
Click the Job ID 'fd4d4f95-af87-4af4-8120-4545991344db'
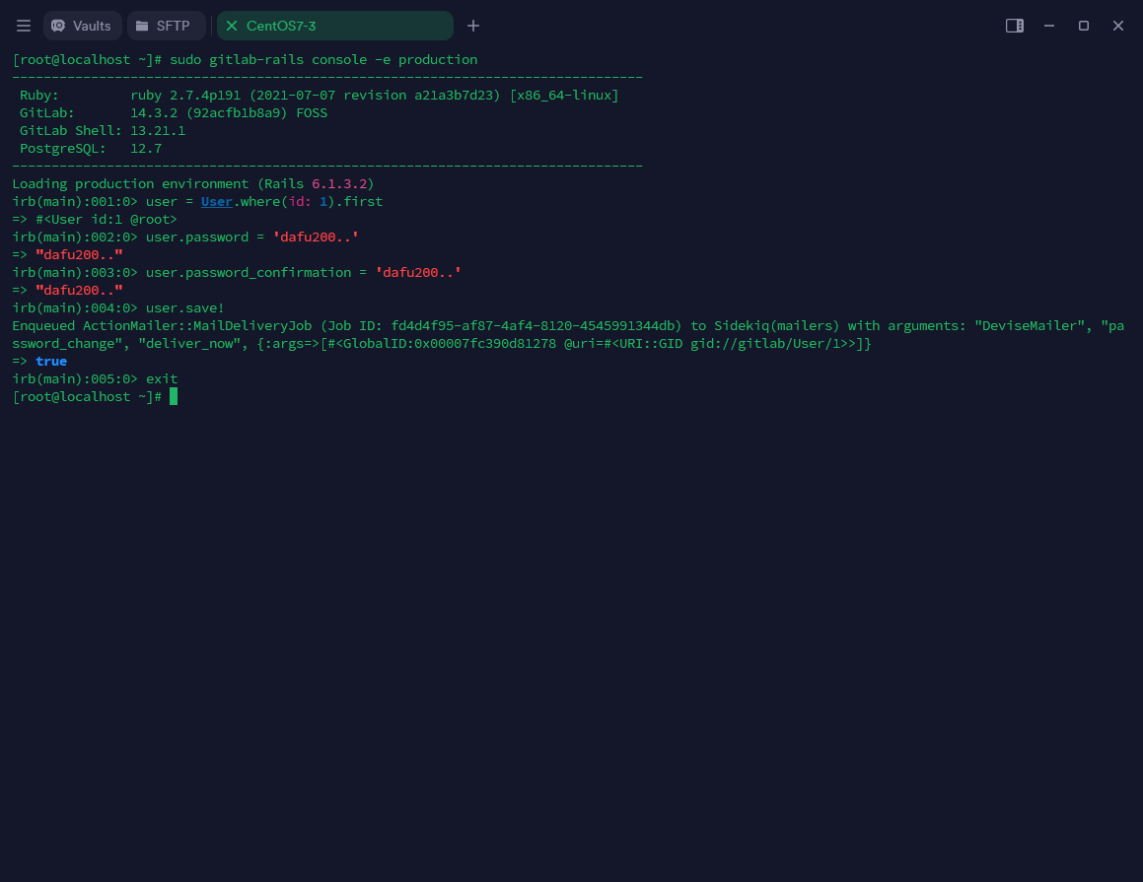(533, 325)
